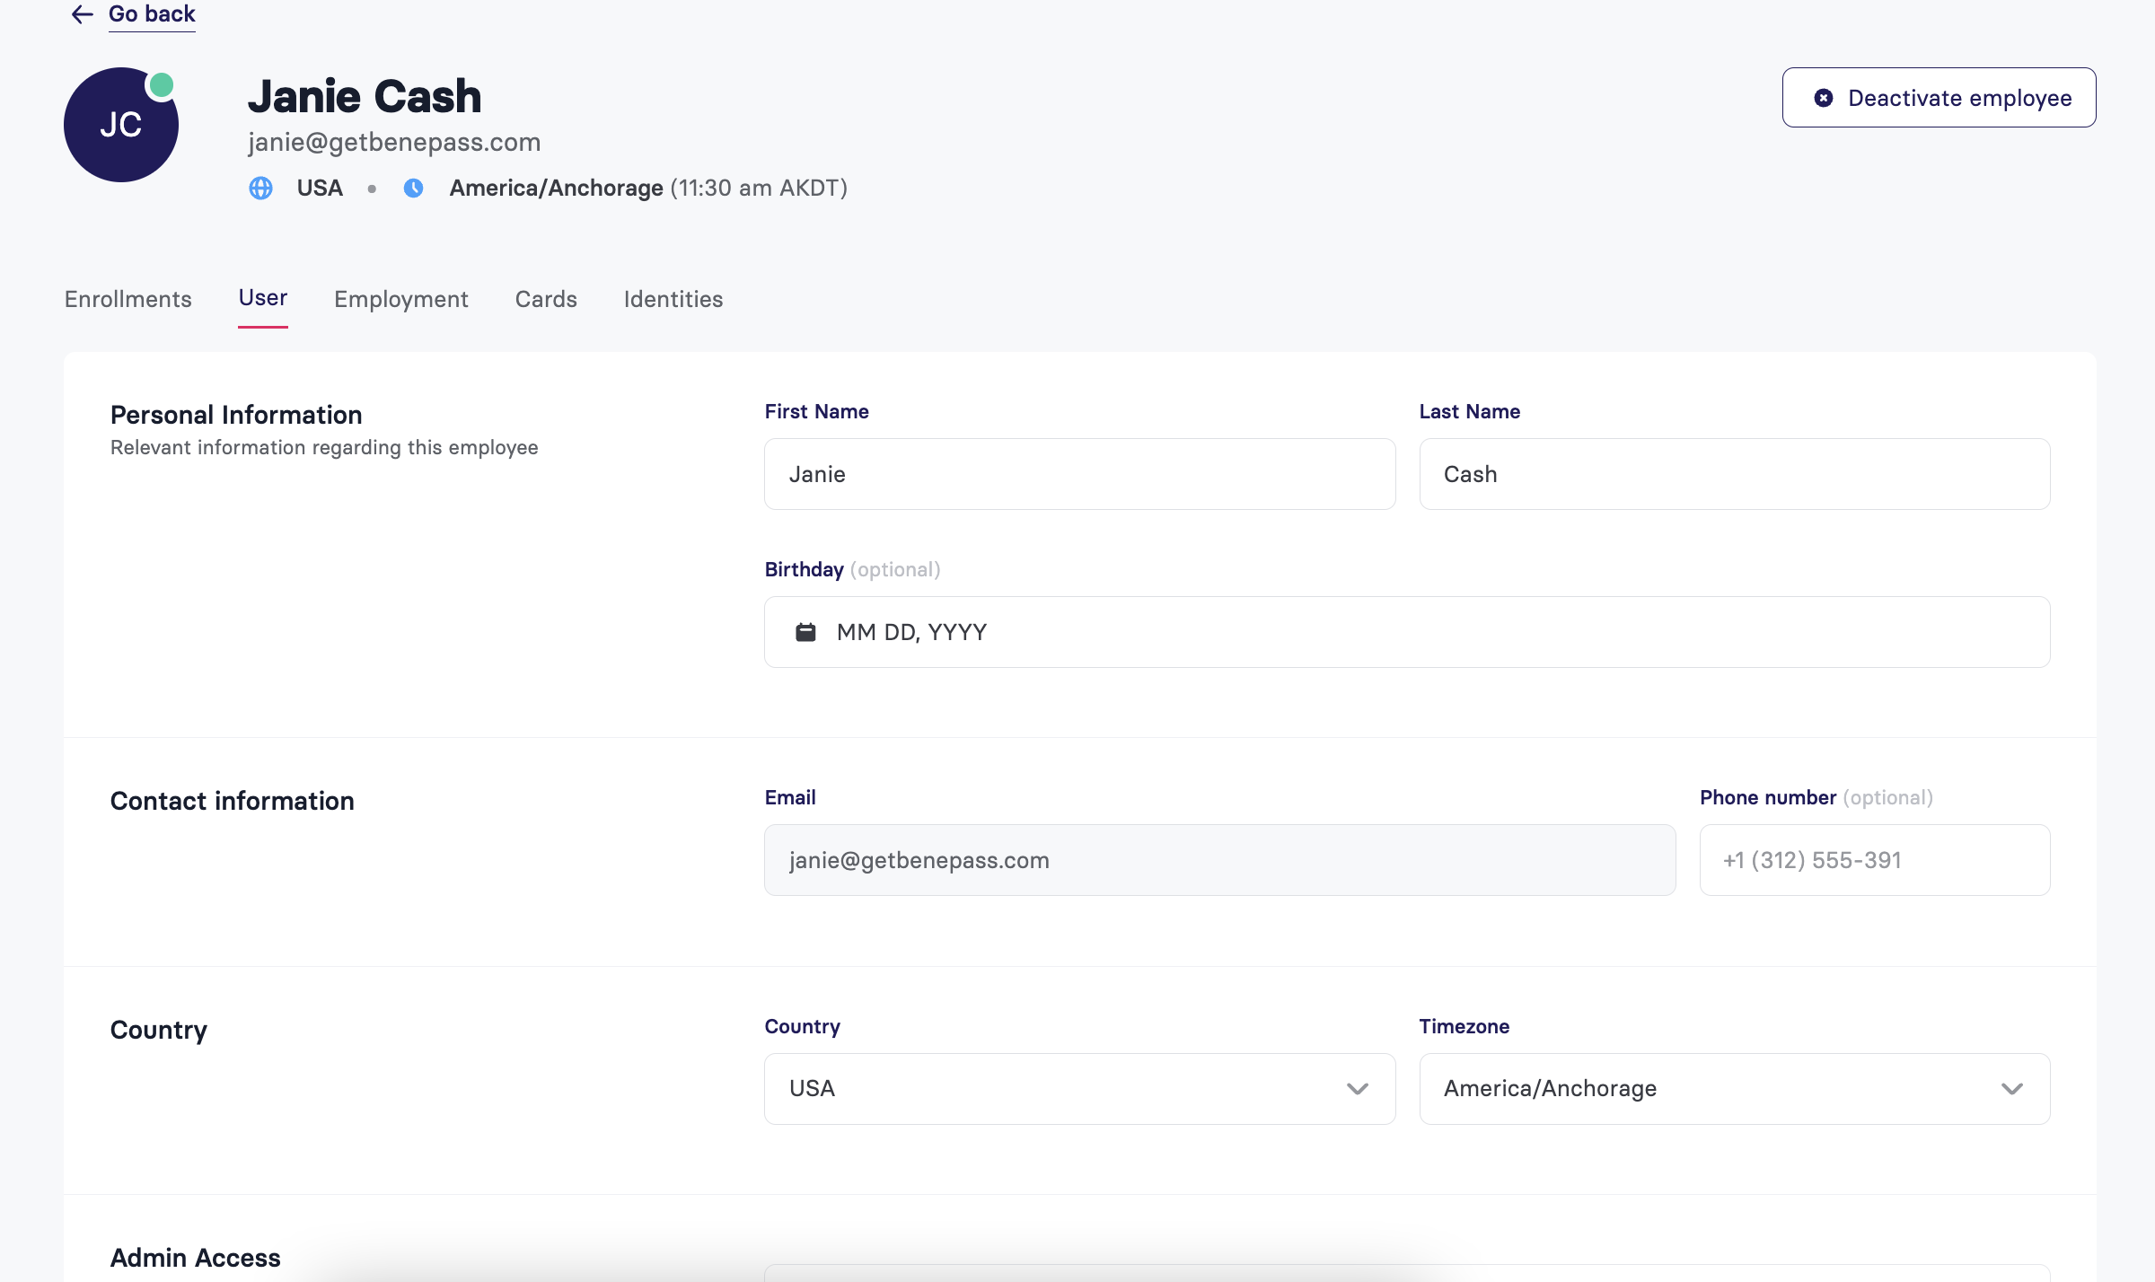Click the globe icon next to USA
This screenshot has height=1282, width=2155.
(x=260, y=189)
